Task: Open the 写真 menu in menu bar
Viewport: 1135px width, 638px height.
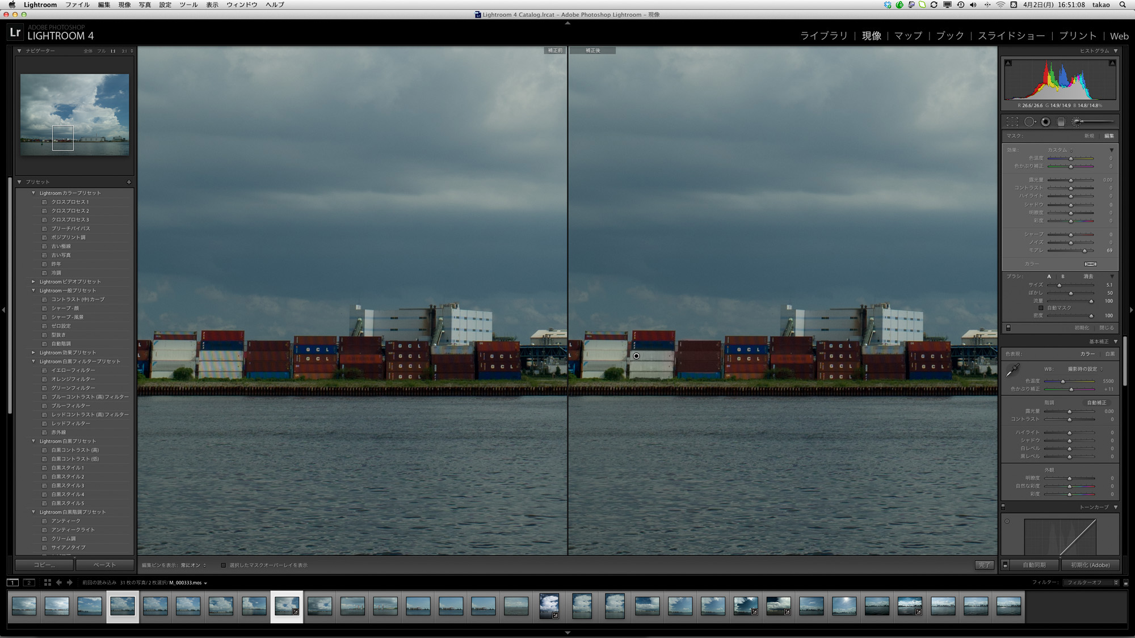Action: pyautogui.click(x=145, y=5)
